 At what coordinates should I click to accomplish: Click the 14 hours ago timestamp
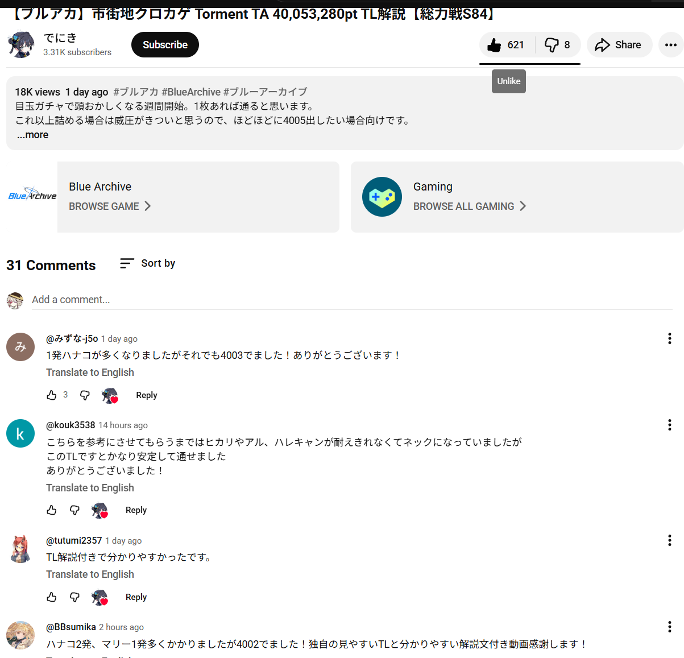coord(123,425)
